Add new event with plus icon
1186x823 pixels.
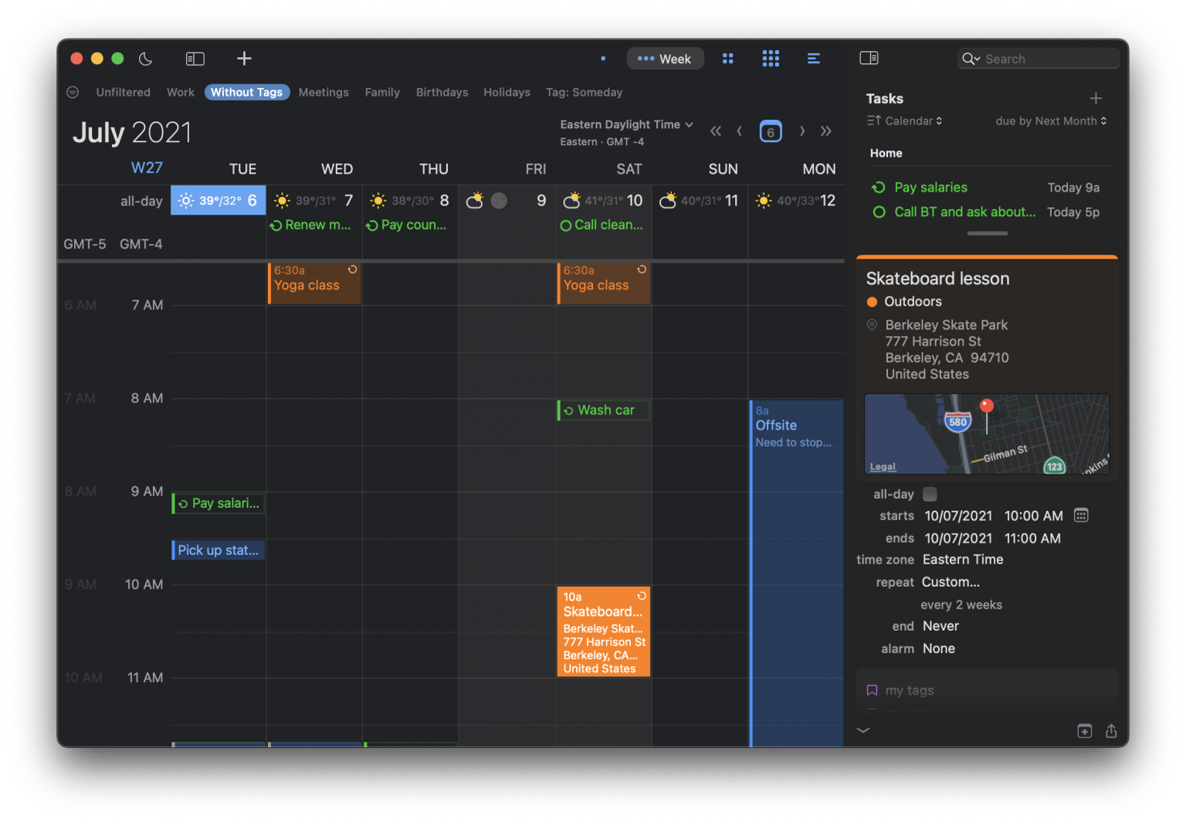pyautogui.click(x=244, y=59)
